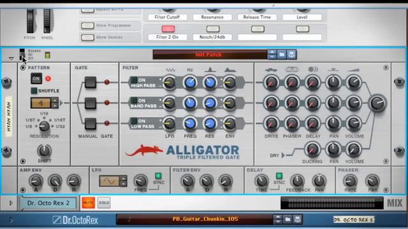The height and width of the screenshot is (229, 408).
Task: Click the High Pass FREQ knob
Action: click(x=190, y=83)
